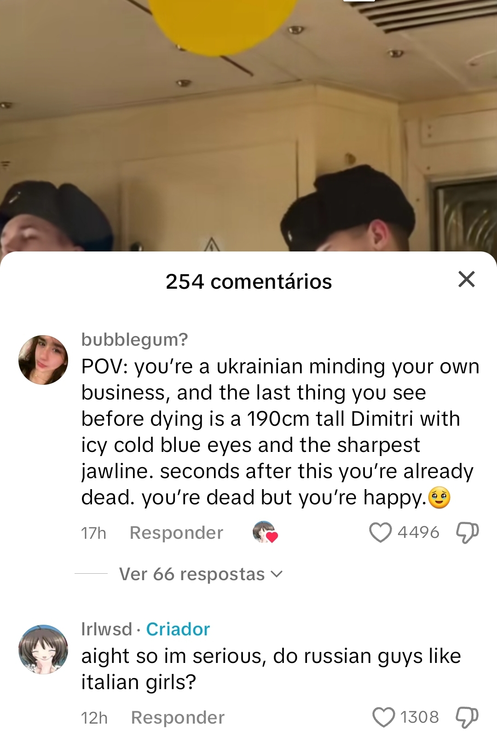Tap chevron next to 66 respostas
497x742 pixels.
point(277,574)
